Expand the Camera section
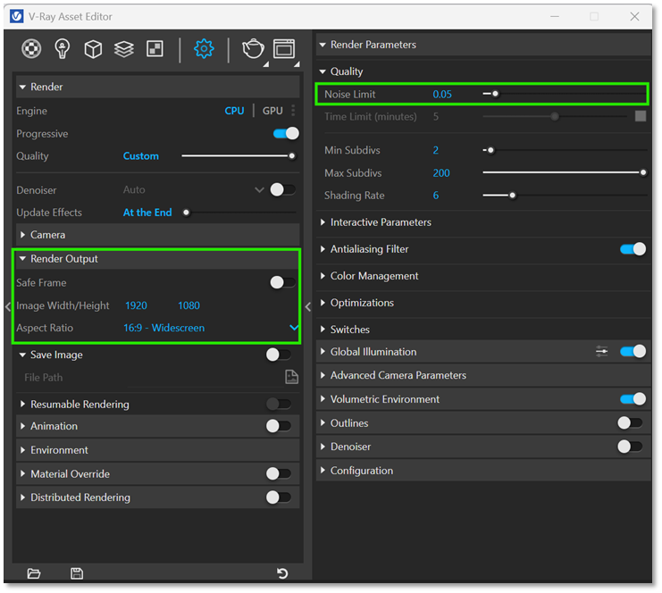Image resolution: width=662 pixels, height=593 pixels. [47, 235]
